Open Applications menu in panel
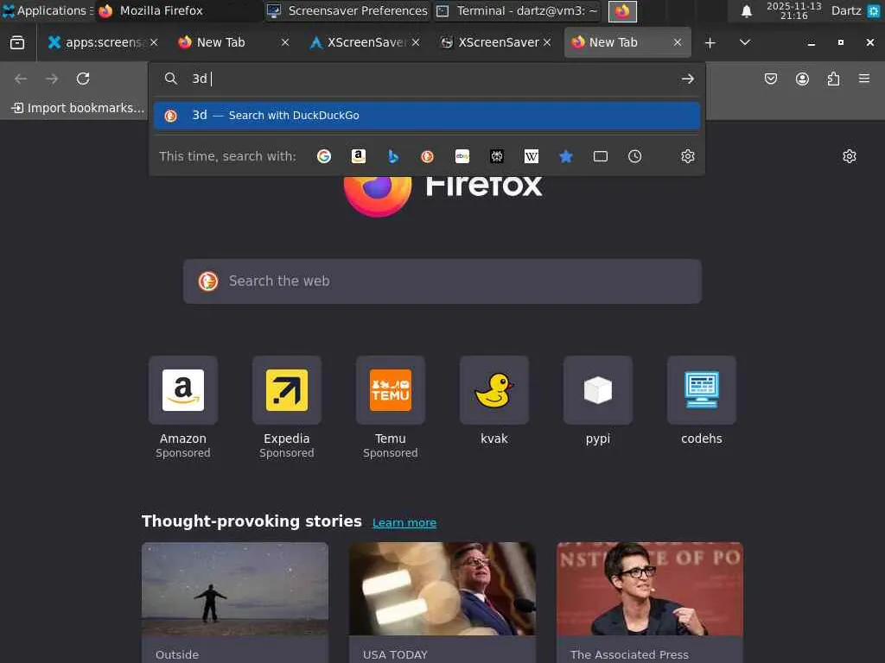This screenshot has height=663, width=885. [48, 10]
